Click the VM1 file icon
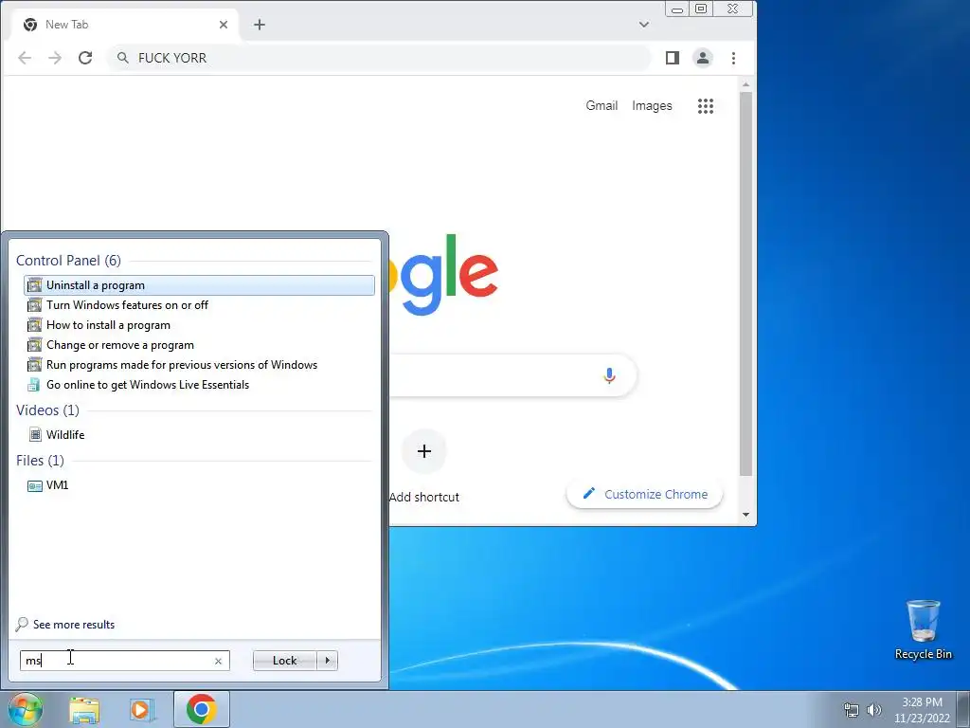The image size is (970, 728). tap(35, 486)
